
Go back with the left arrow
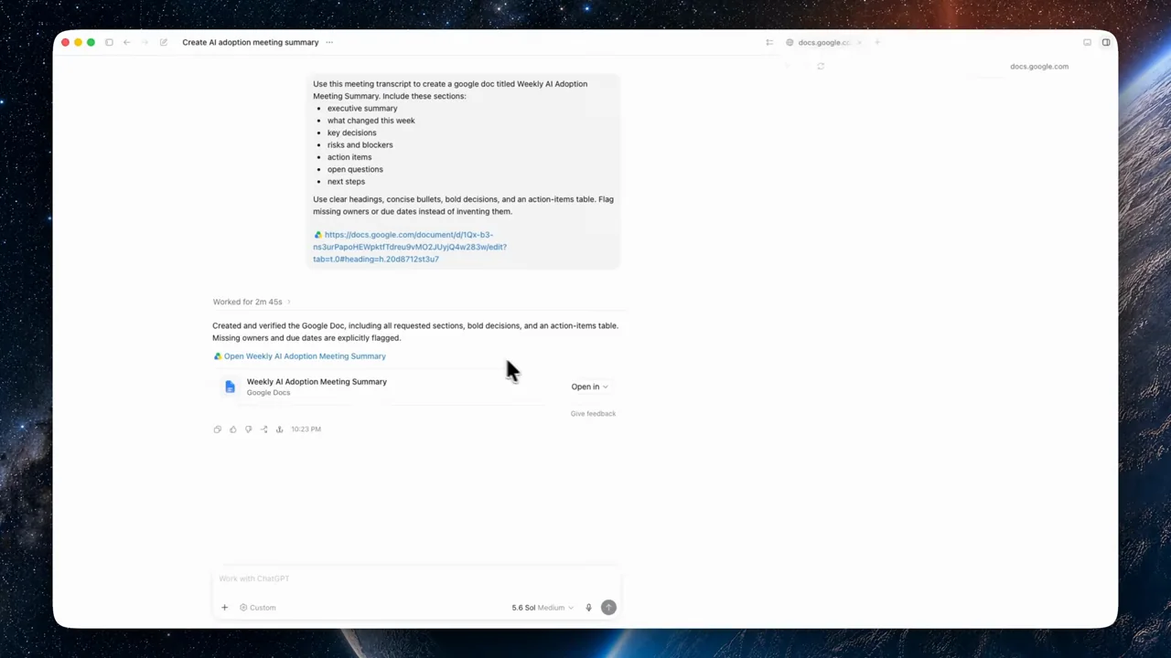point(126,42)
